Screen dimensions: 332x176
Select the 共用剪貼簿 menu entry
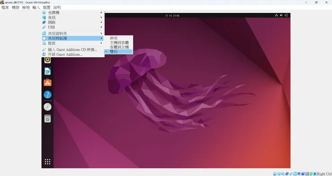73,38
